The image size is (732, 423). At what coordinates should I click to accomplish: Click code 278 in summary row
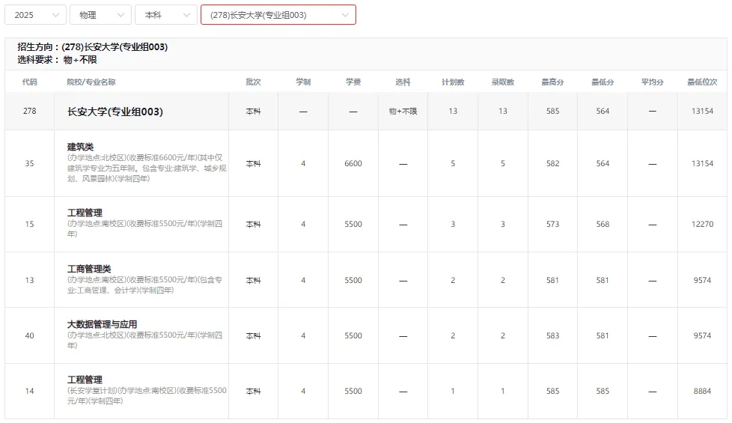[29, 111]
